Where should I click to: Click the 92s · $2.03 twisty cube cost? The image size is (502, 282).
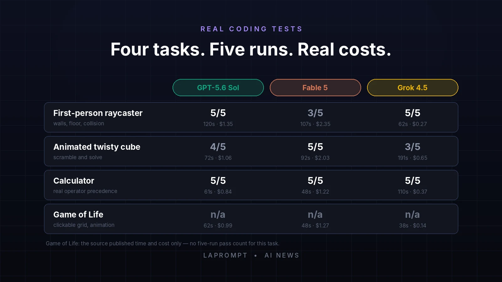315,158
